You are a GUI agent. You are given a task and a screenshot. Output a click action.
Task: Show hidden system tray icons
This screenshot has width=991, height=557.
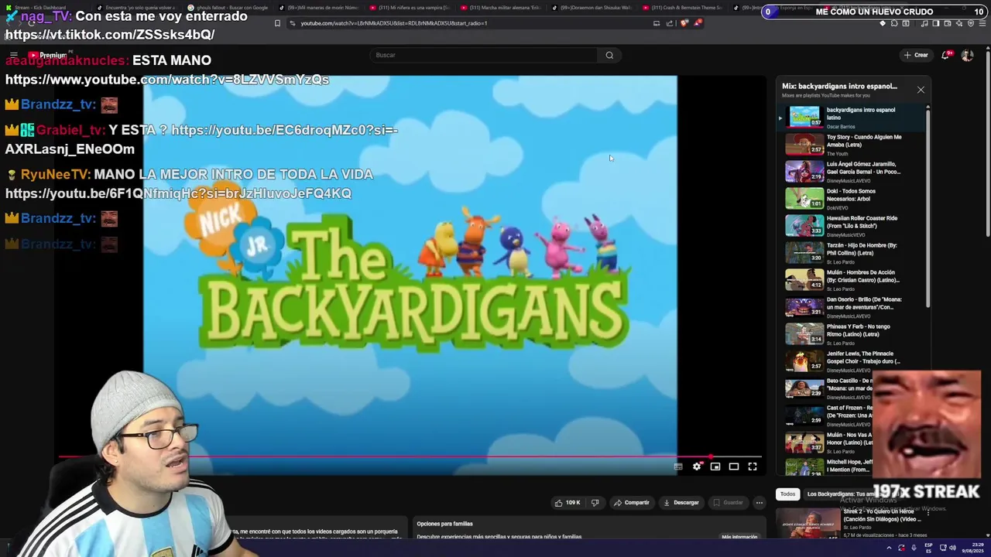[x=889, y=548]
